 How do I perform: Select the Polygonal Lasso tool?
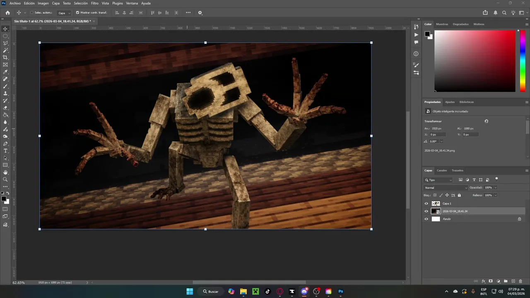(x=5, y=43)
